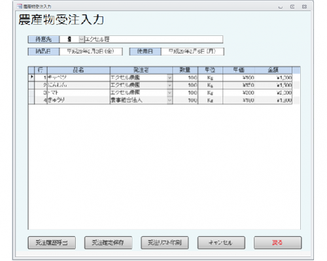Click the 納品日 delivery date field
The width and height of the screenshot is (327, 261).
point(91,52)
